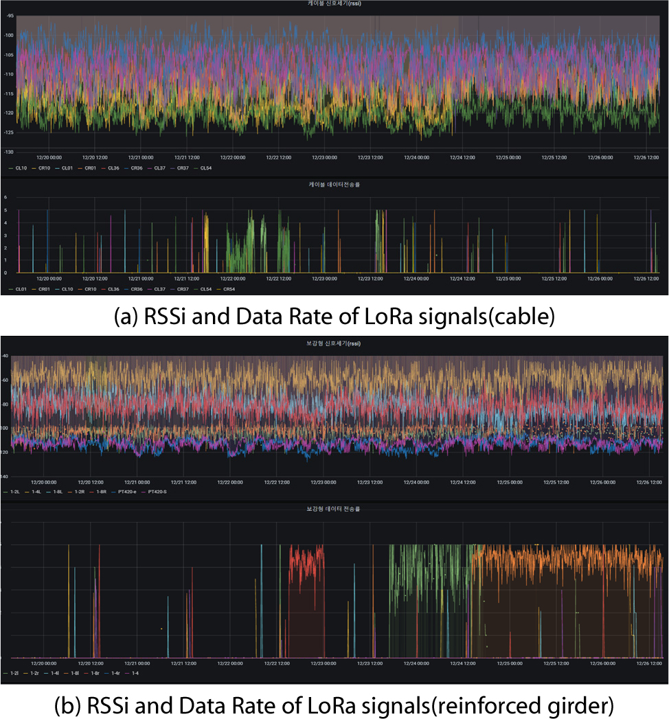Open the 케이블 데이터전송률 panel title menu

[x=334, y=184]
